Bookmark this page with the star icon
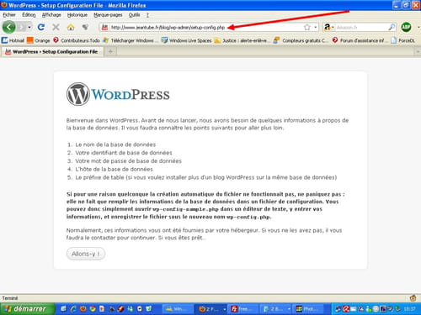 click(x=306, y=27)
